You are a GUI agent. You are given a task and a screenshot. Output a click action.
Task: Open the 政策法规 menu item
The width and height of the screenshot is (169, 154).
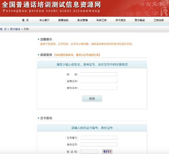click(x=64, y=20)
